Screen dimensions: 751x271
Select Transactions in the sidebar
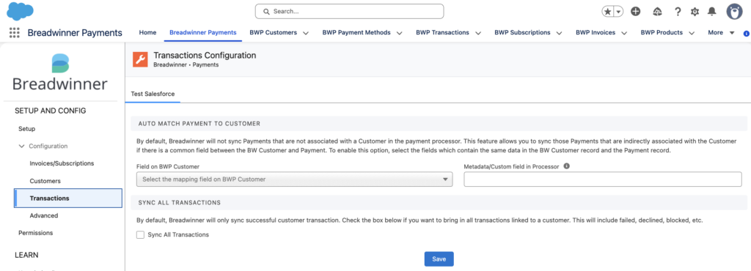click(68, 198)
